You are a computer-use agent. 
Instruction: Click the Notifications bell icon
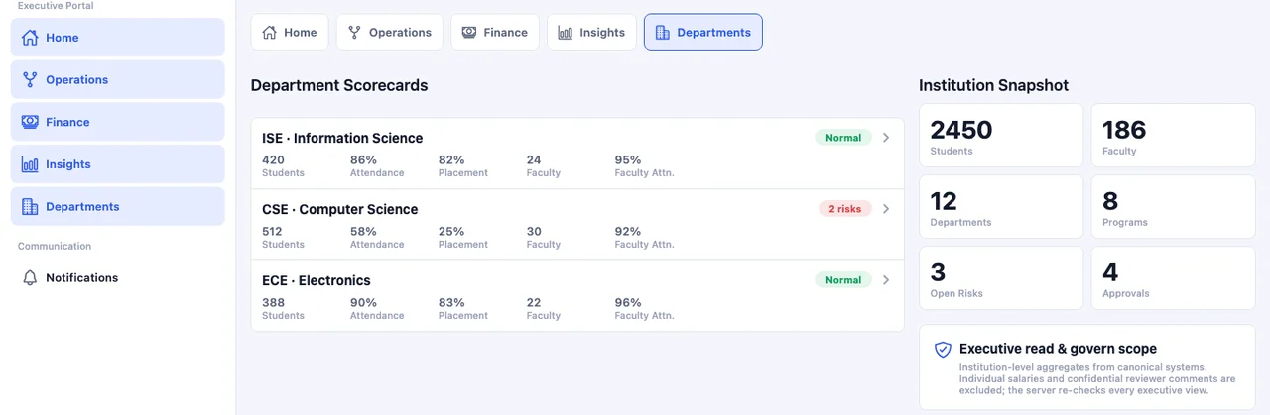(x=30, y=278)
